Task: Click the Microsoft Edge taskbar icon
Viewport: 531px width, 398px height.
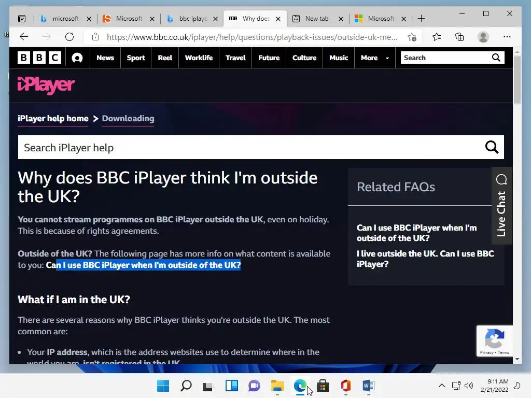Action: pyautogui.click(x=300, y=386)
